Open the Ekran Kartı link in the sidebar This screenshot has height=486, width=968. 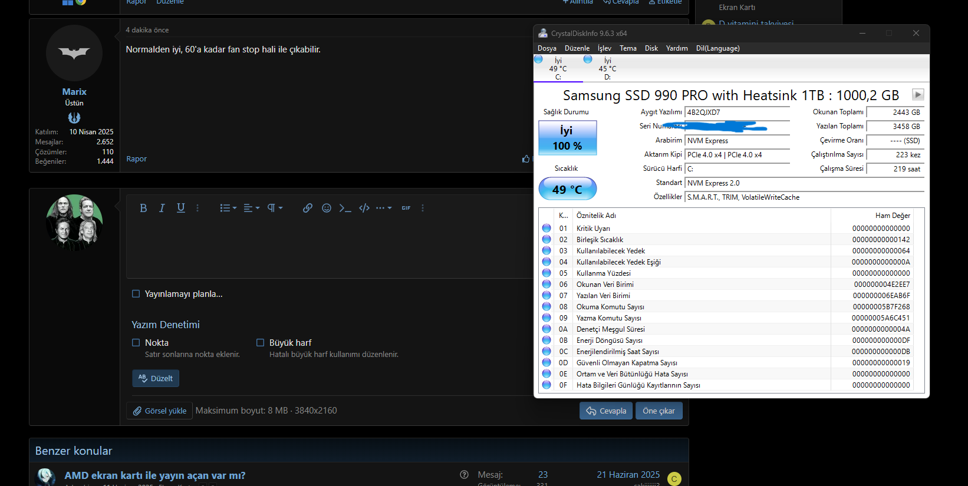tap(737, 8)
